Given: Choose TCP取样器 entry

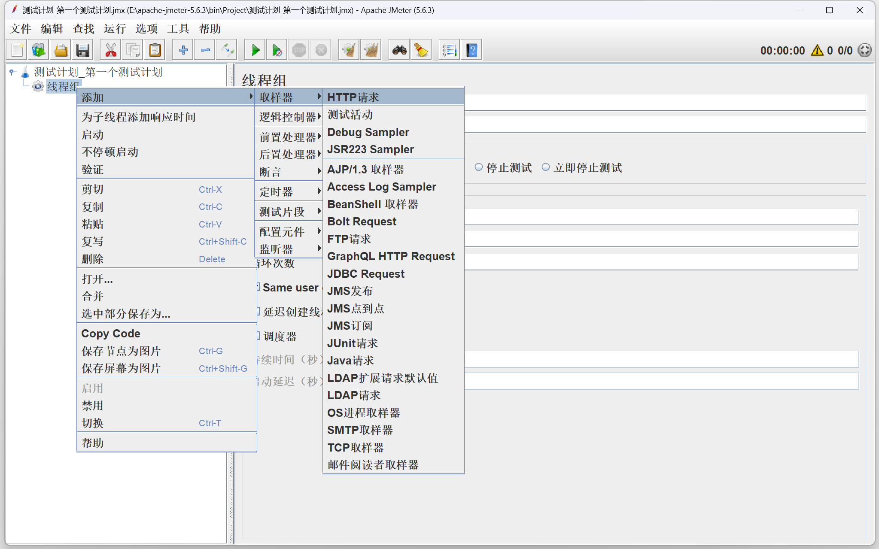Looking at the screenshot, I should (393, 447).
